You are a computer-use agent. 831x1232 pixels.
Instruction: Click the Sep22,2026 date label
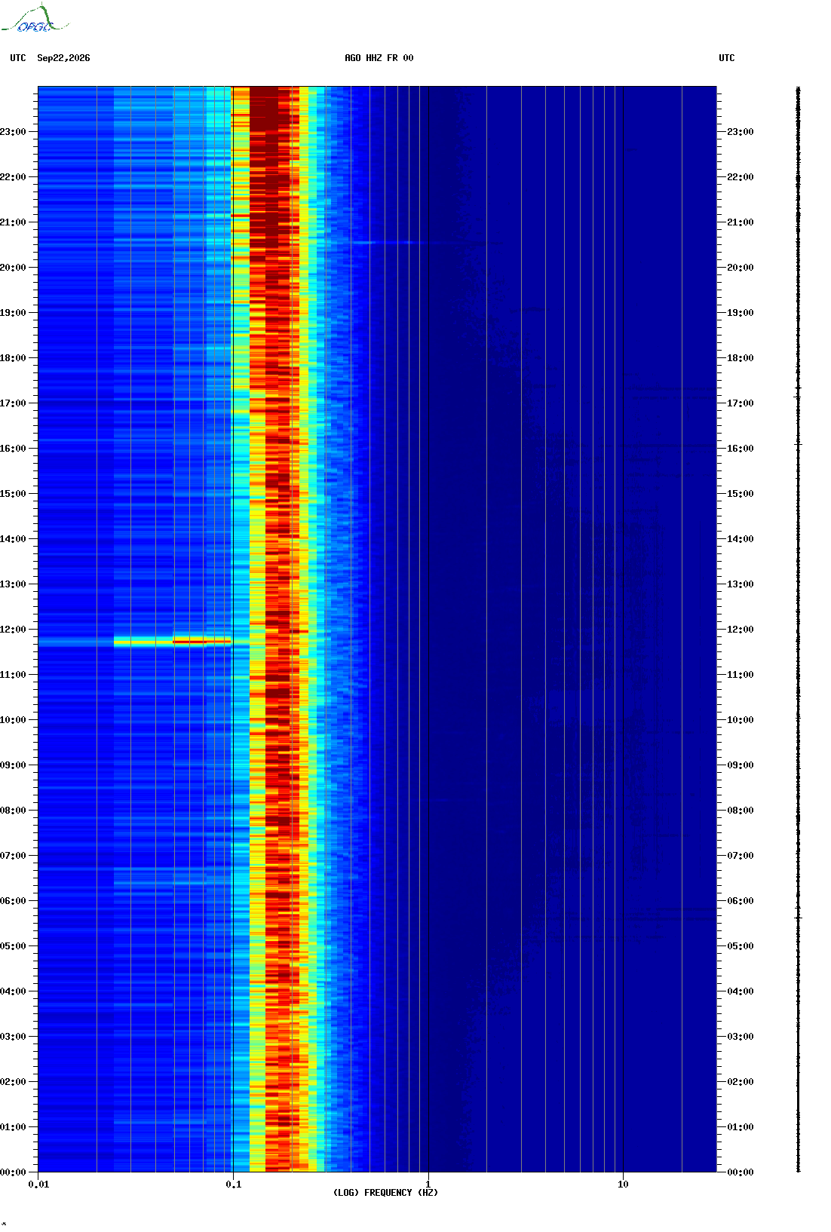[63, 58]
